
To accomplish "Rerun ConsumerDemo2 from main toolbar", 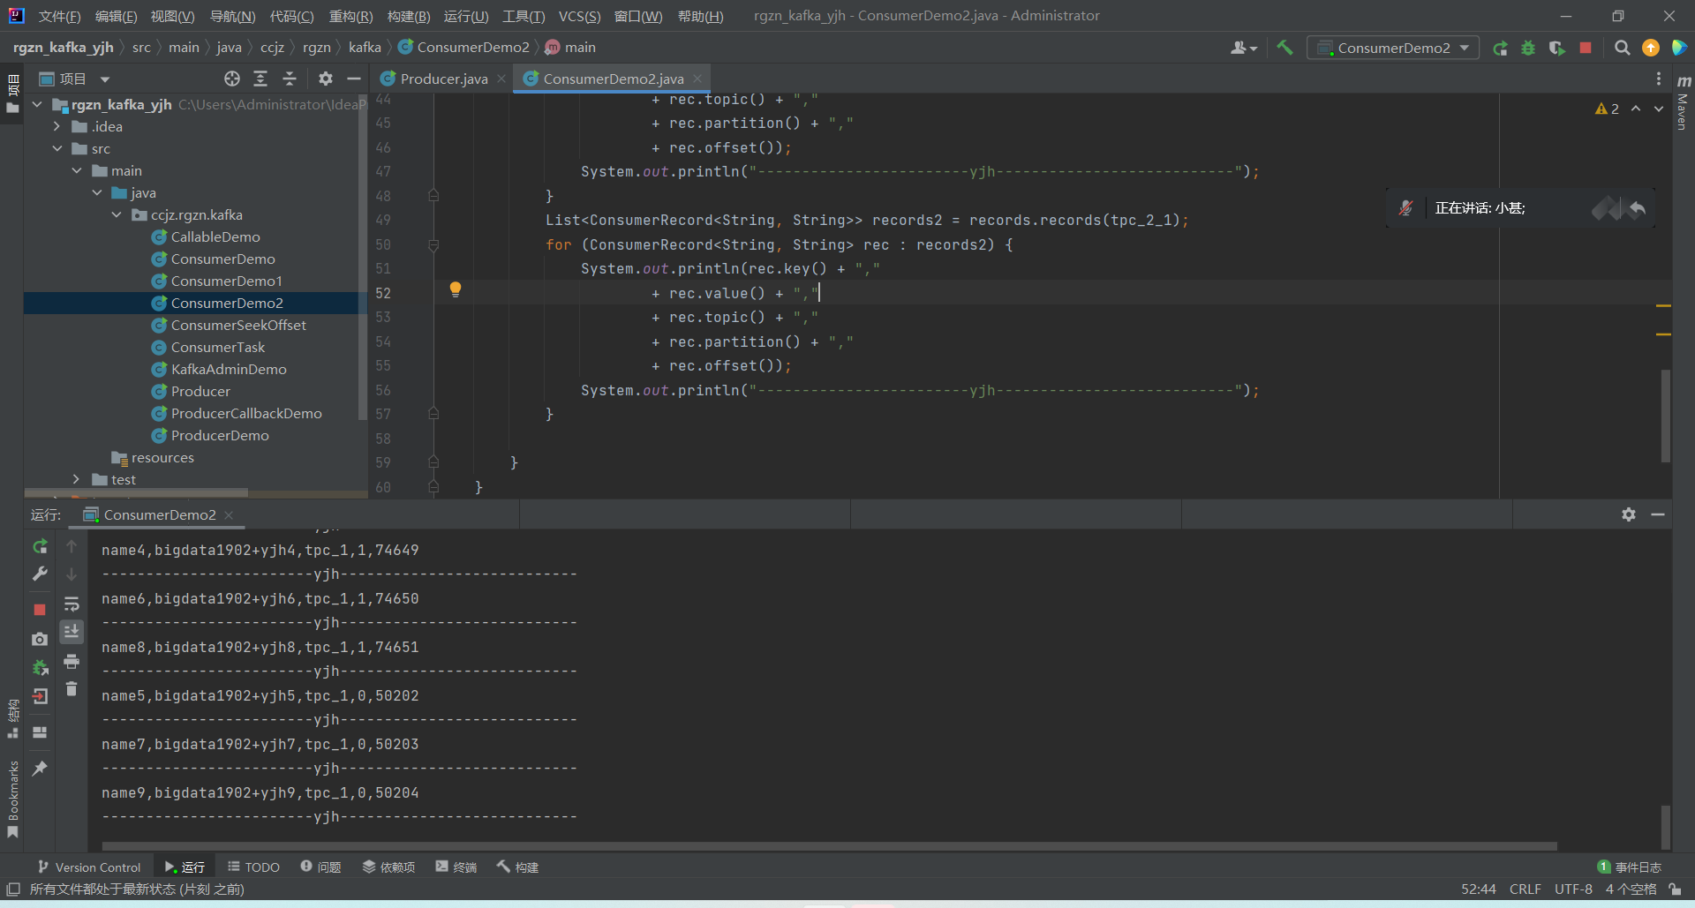I will (x=1500, y=48).
